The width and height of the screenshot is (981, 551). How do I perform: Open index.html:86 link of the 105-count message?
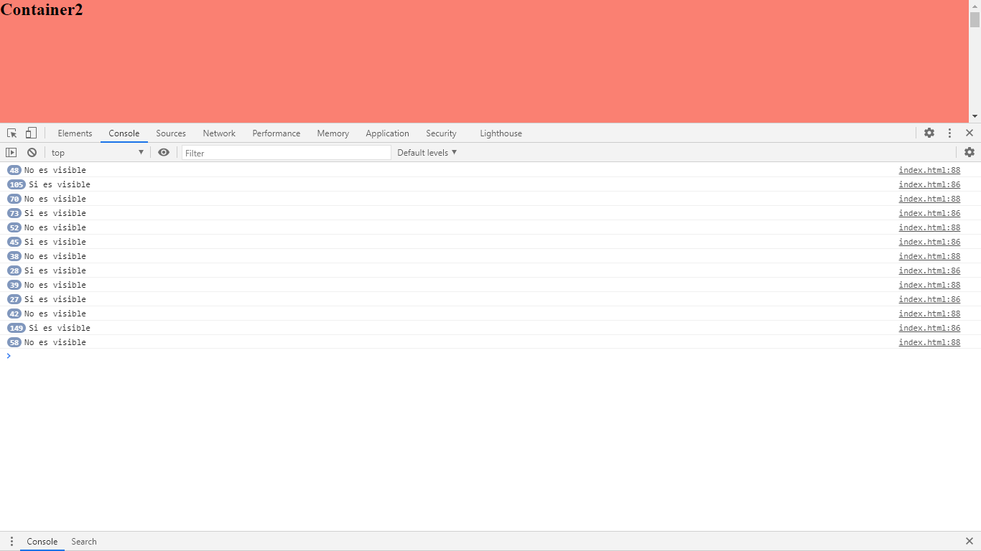[929, 184]
